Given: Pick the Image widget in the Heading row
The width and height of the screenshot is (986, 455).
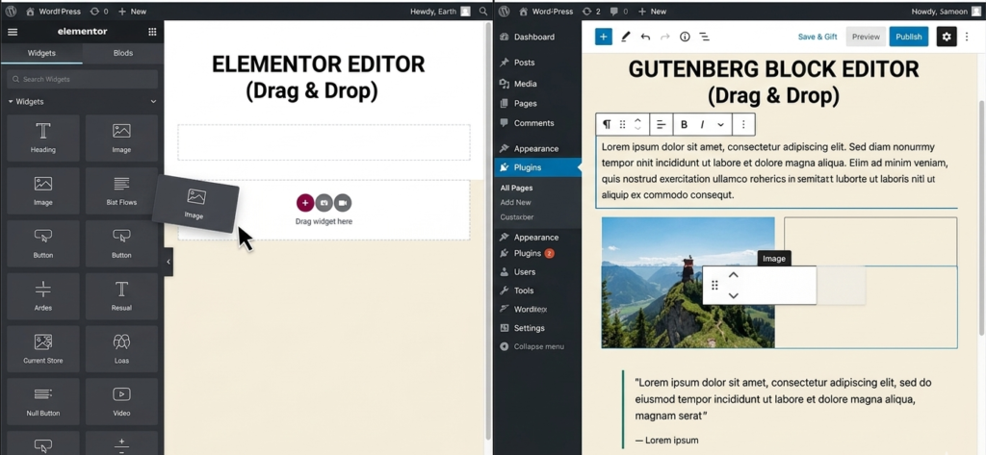Looking at the screenshot, I should click(x=121, y=138).
